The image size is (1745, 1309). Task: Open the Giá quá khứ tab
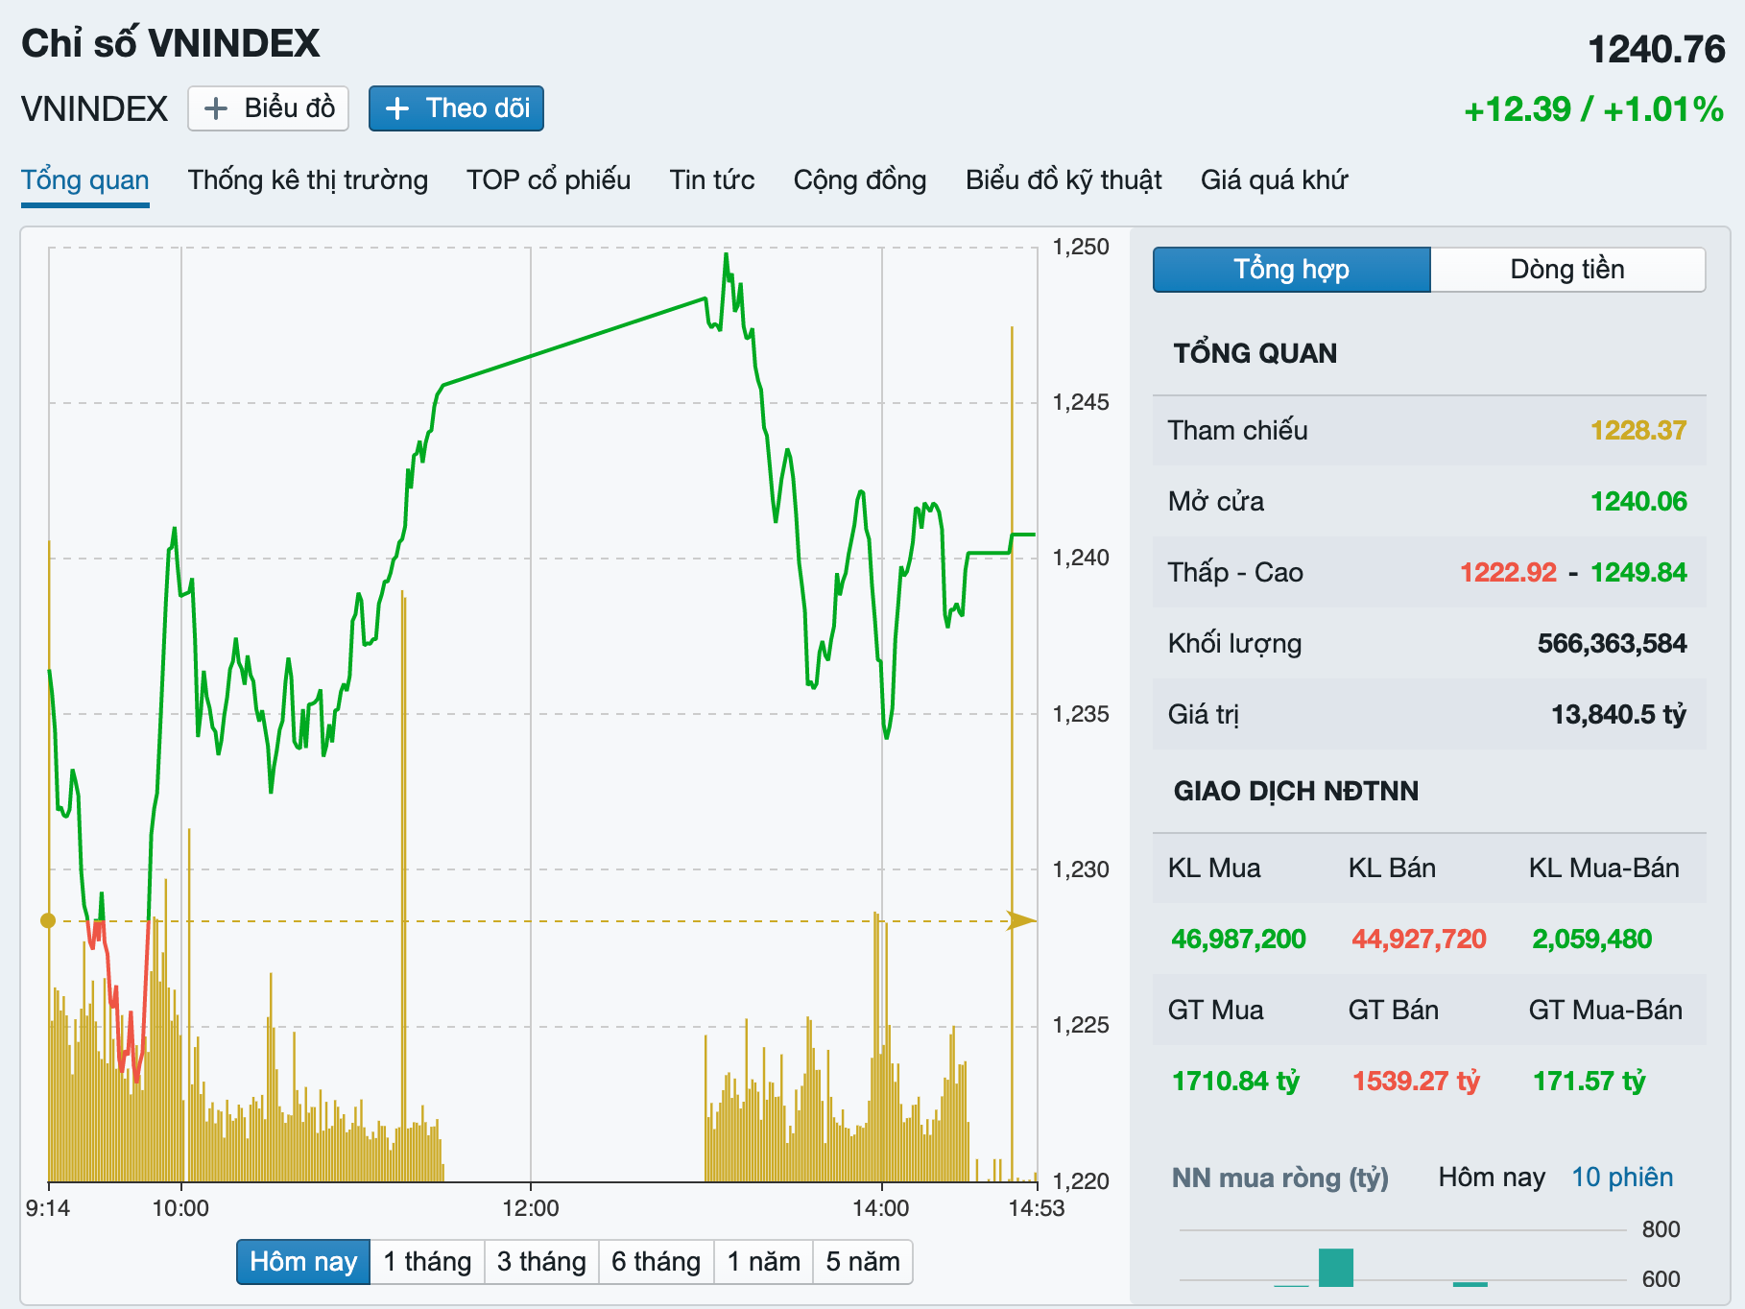tap(1275, 179)
